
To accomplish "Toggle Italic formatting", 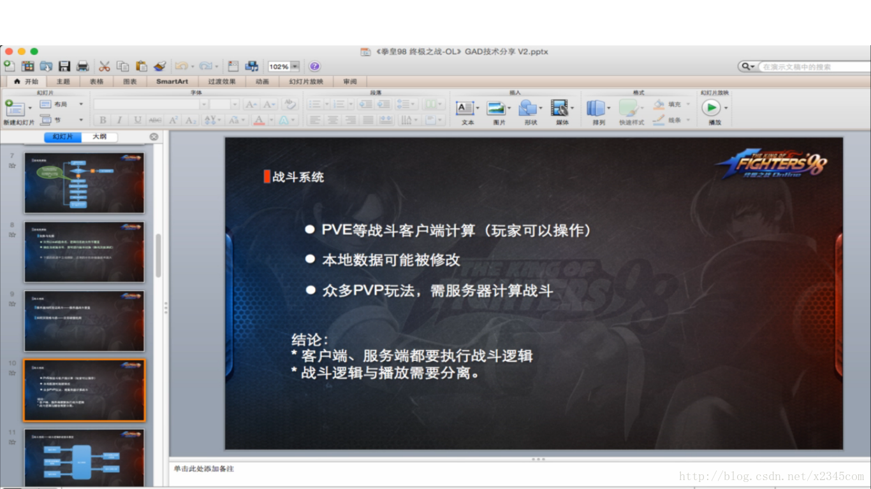I will tap(119, 120).
